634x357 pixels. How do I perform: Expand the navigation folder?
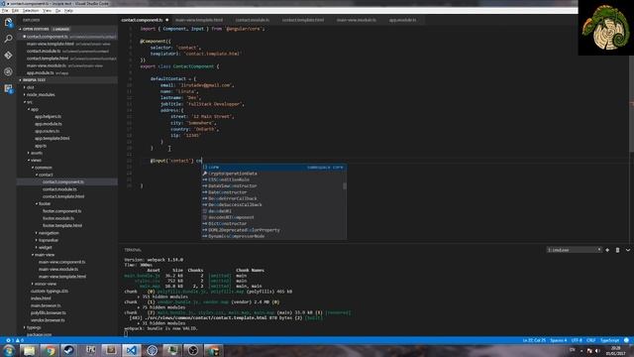click(x=49, y=233)
